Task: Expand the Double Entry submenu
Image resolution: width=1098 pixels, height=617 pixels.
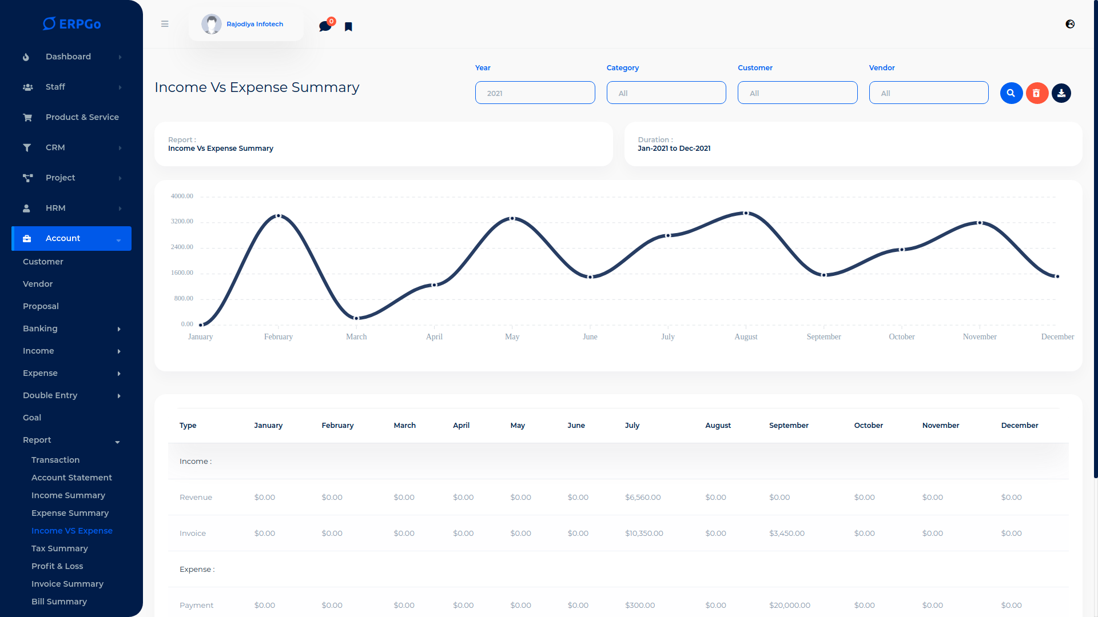Action: pyautogui.click(x=71, y=395)
